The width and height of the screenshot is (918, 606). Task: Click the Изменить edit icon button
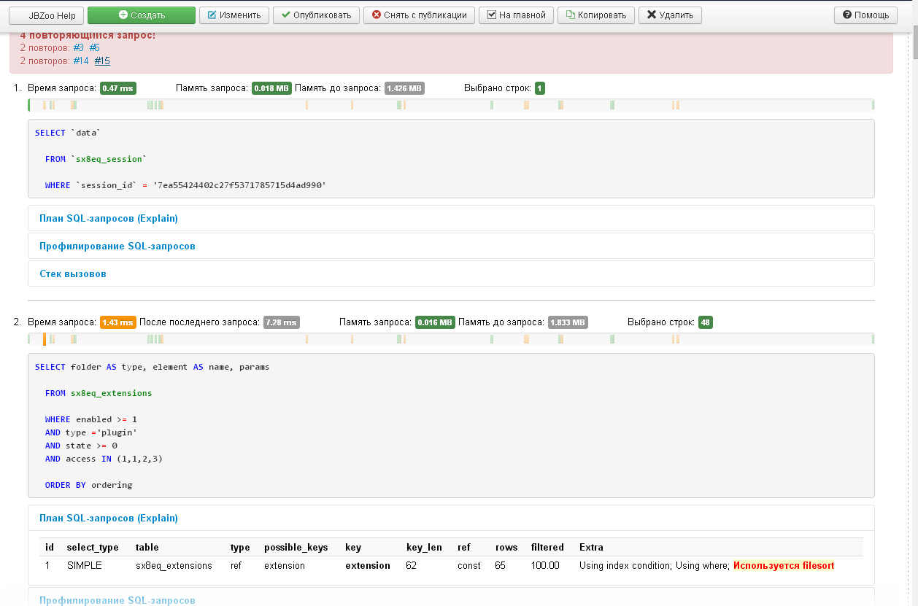pos(234,15)
